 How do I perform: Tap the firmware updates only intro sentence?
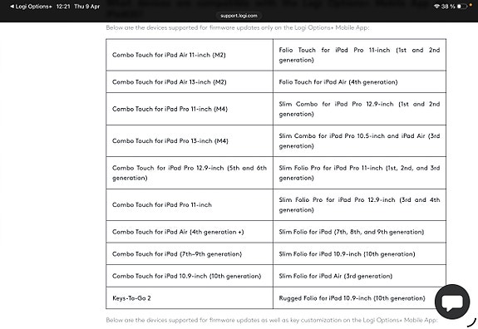coord(238,27)
